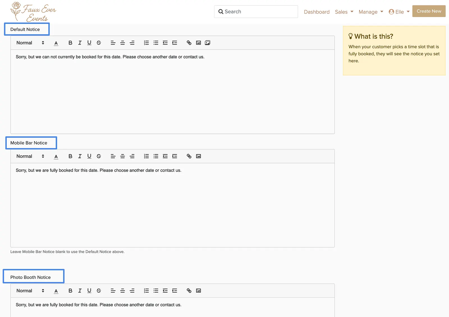Toggle bold in Mobile Bar Notice toolbar
Viewport: 449px width, 317px height.
pos(70,156)
